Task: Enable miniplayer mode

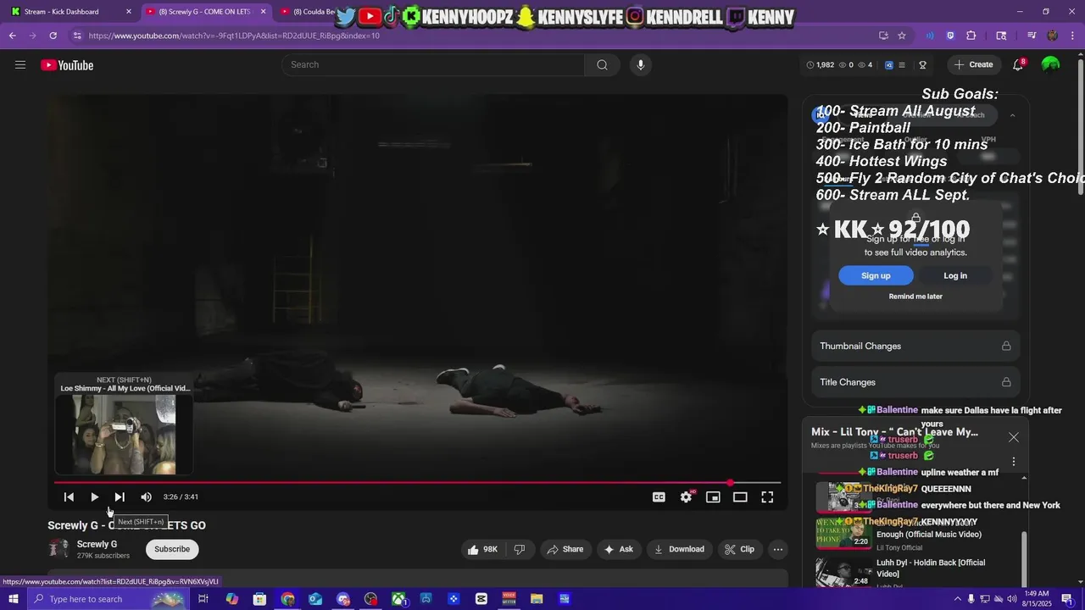Action: [713, 497]
